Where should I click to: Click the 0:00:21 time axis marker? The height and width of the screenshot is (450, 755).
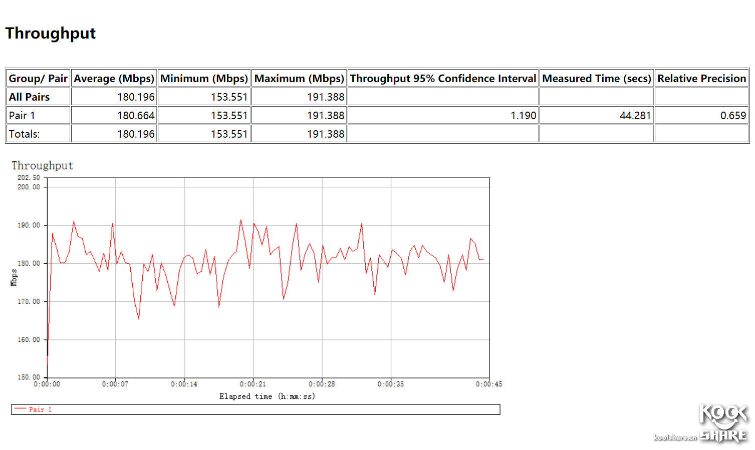pos(253,384)
